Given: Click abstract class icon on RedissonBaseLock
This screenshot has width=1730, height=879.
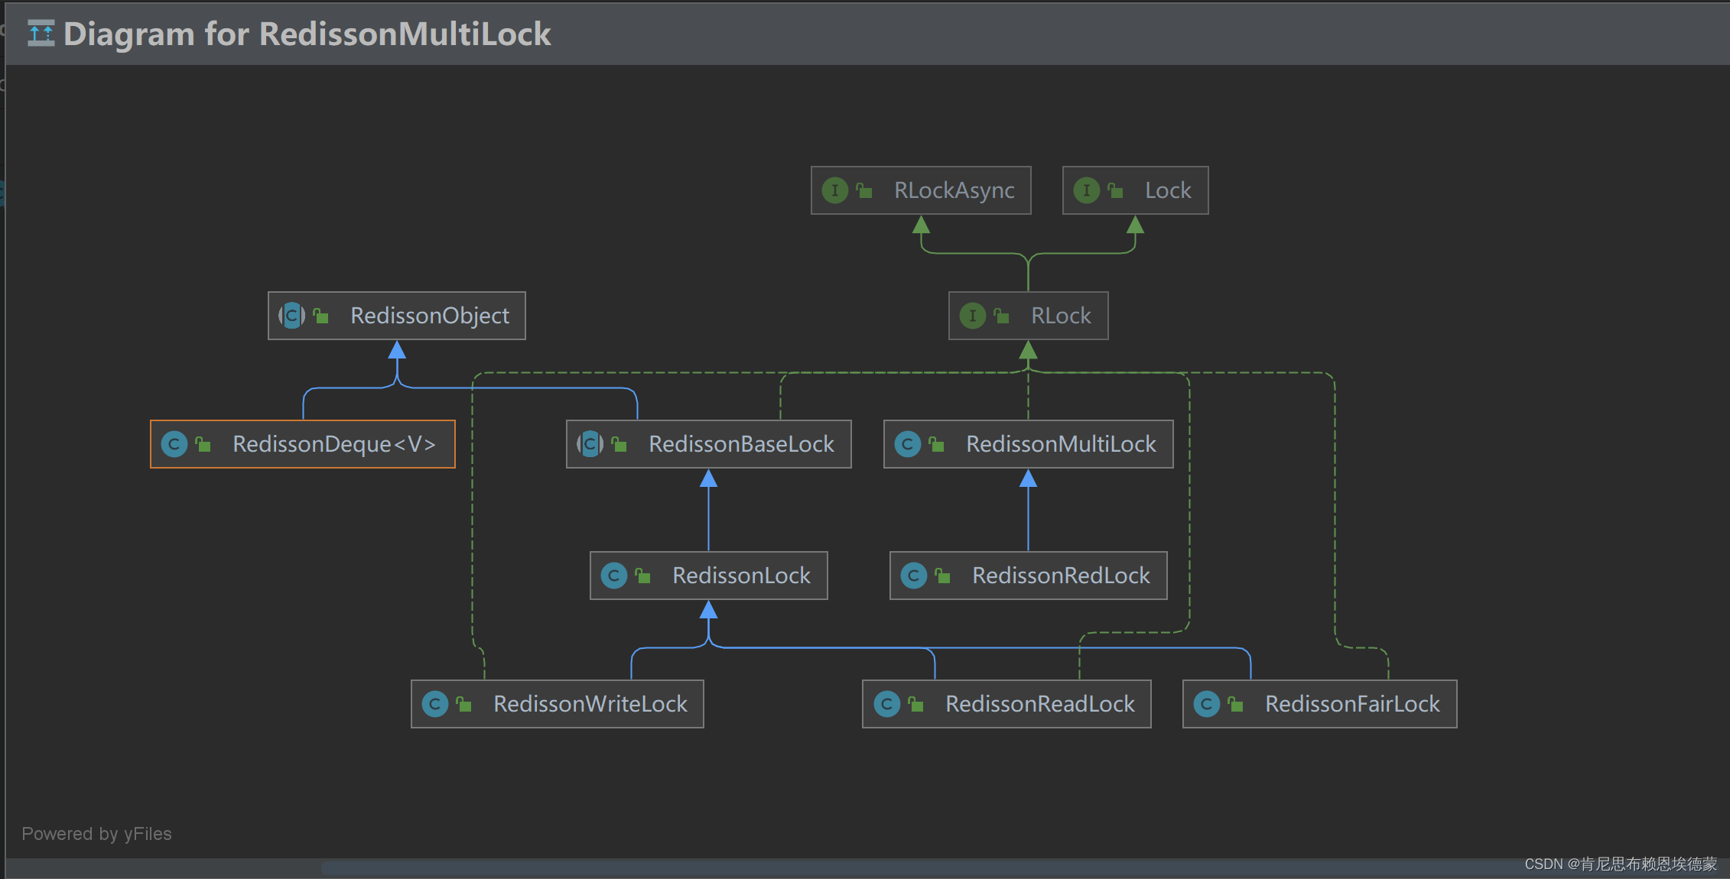Looking at the screenshot, I should pyautogui.click(x=590, y=444).
